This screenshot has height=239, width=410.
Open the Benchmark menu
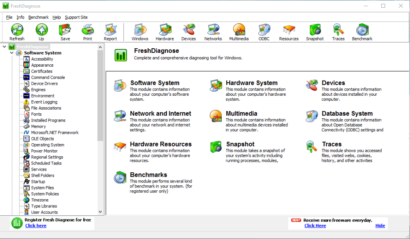click(x=39, y=17)
